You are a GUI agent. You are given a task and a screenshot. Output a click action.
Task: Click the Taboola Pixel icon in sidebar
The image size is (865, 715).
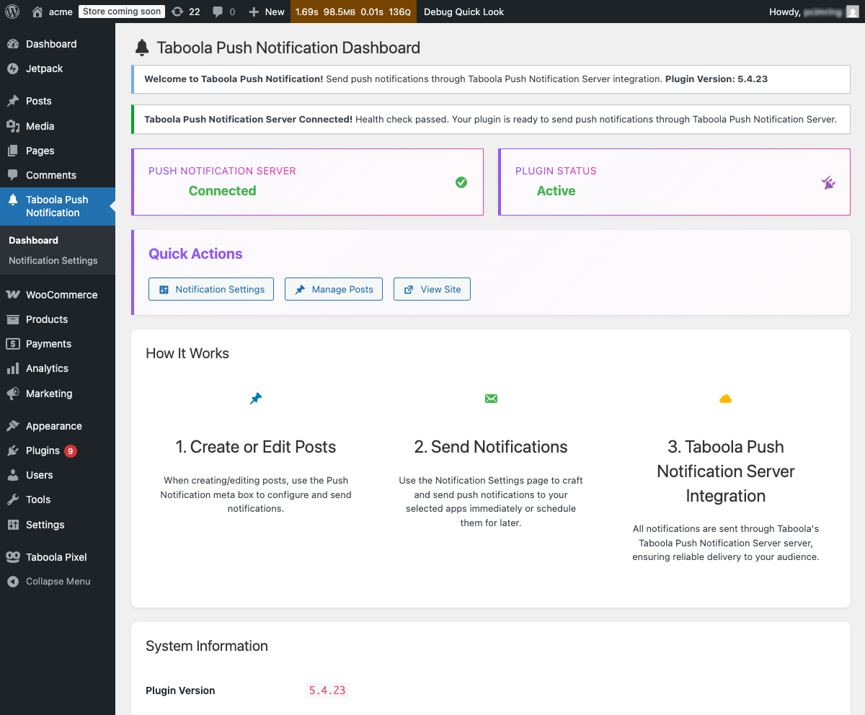click(x=13, y=557)
